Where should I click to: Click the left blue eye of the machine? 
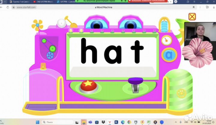click(96, 25)
